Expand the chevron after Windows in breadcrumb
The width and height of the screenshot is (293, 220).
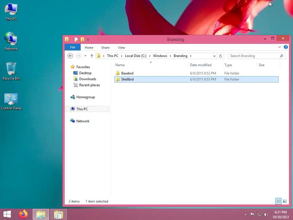pyautogui.click(x=171, y=56)
